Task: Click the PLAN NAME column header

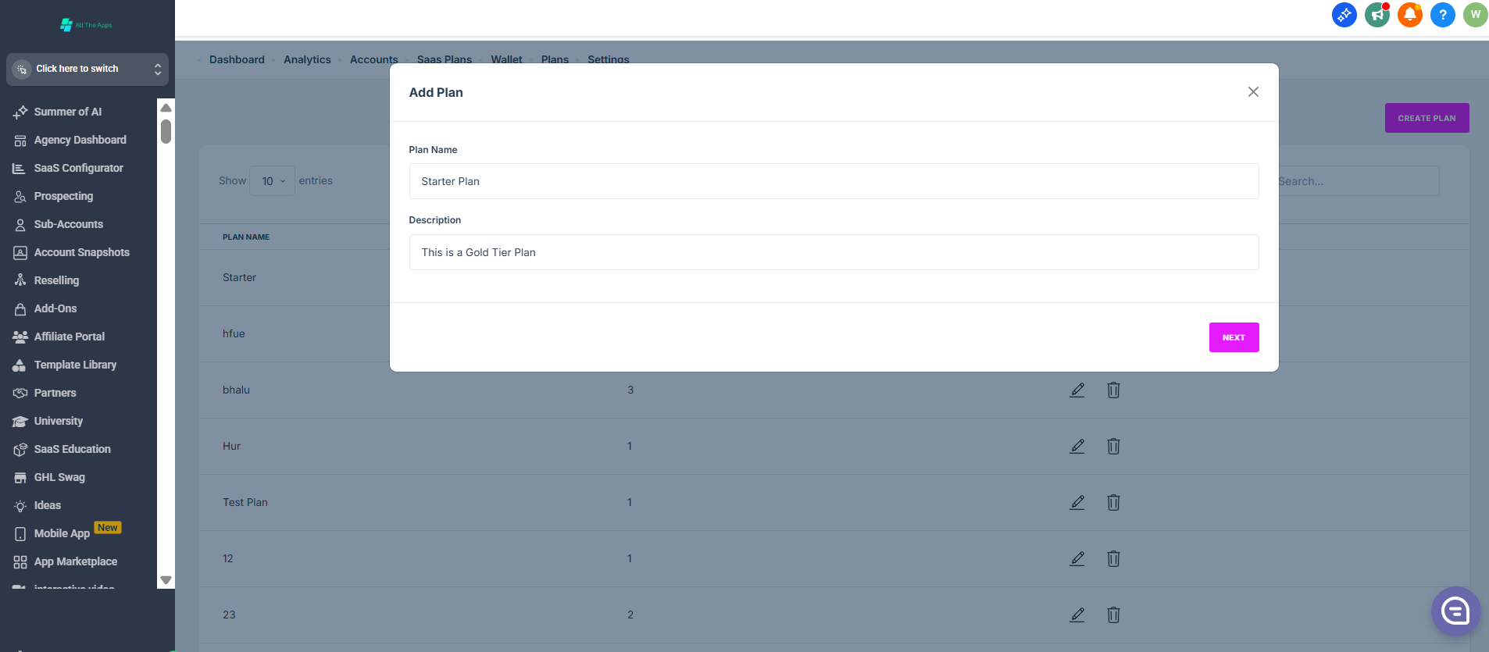Action: (x=246, y=237)
